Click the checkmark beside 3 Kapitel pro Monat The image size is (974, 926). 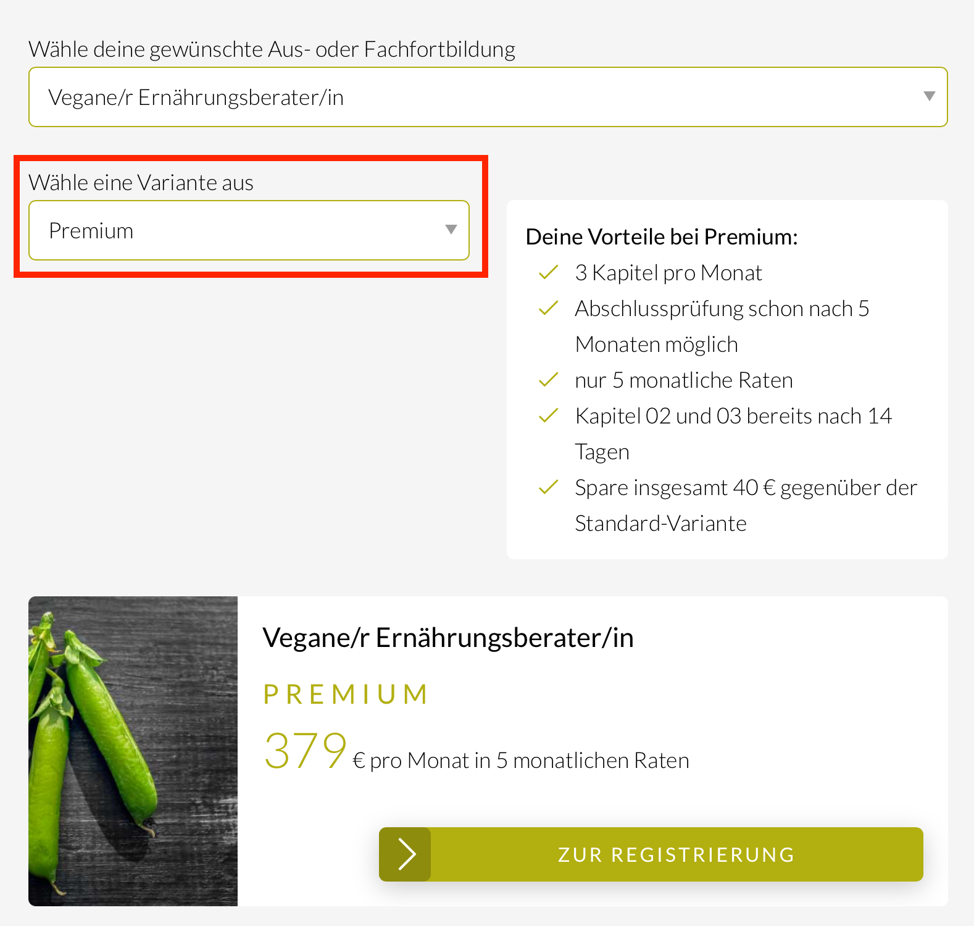[x=548, y=272]
